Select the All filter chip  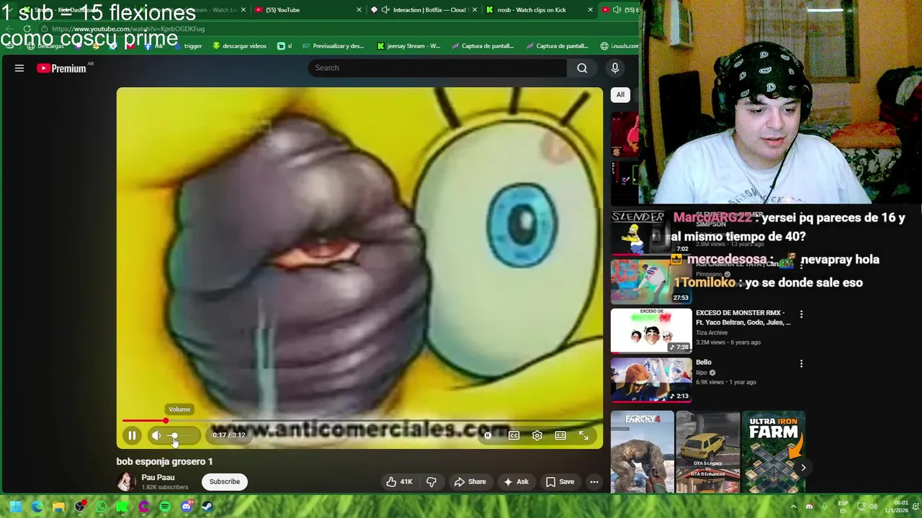pos(620,94)
